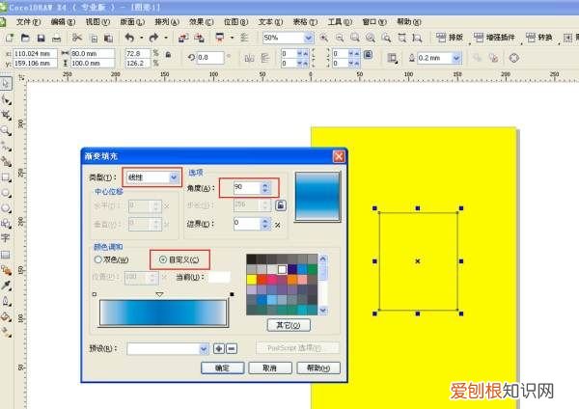
Task: Pick the white swatch in dialog palette
Action: (x=282, y=269)
